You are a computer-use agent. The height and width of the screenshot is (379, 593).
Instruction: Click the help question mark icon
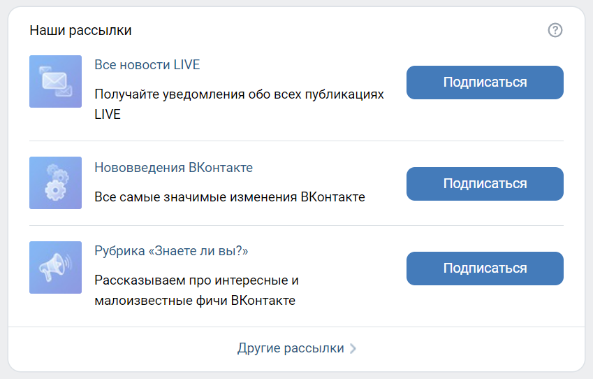pyautogui.click(x=555, y=30)
